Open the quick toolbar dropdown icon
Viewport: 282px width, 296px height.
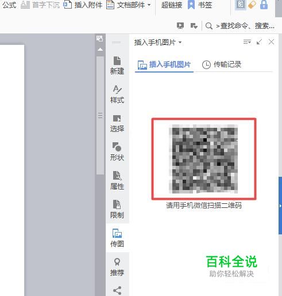[x=194, y=25]
